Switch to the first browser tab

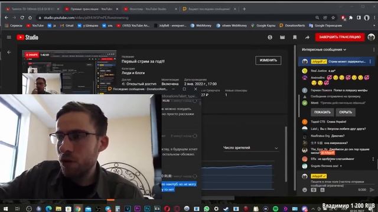click(x=32, y=9)
